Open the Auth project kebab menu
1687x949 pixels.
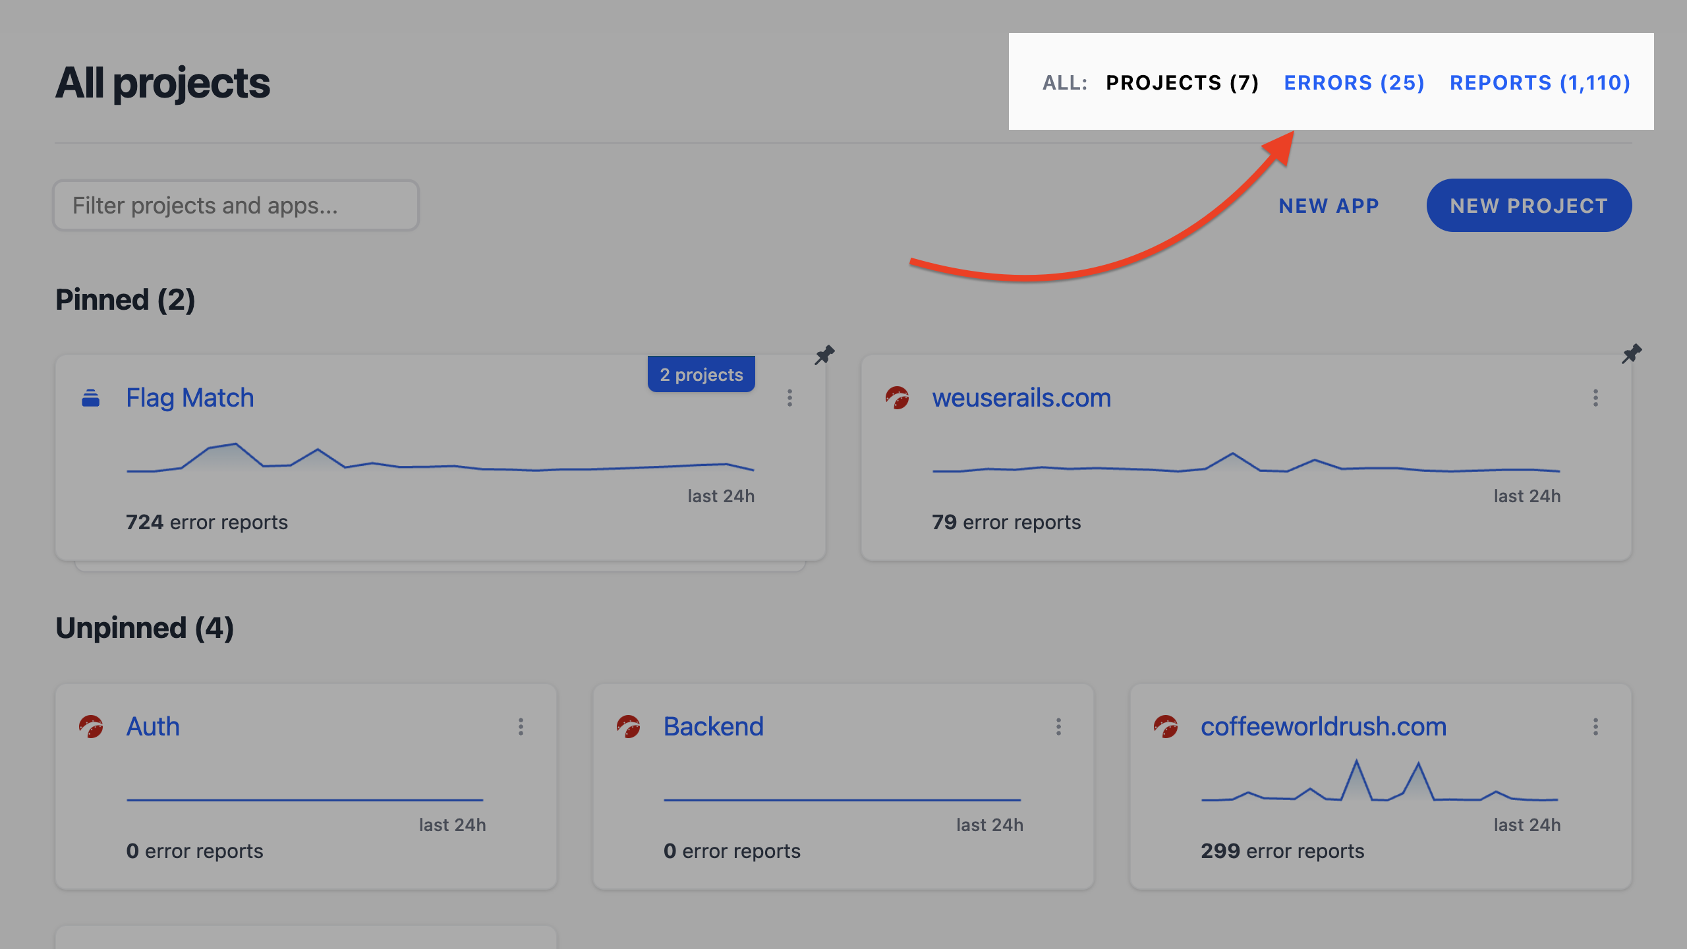[x=521, y=727]
